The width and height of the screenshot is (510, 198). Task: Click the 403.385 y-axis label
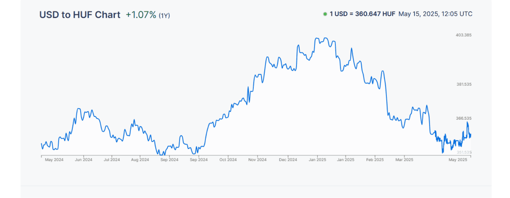pyautogui.click(x=464, y=35)
